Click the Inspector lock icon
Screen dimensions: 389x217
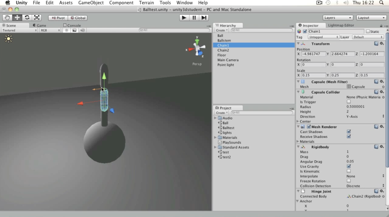tap(381, 26)
